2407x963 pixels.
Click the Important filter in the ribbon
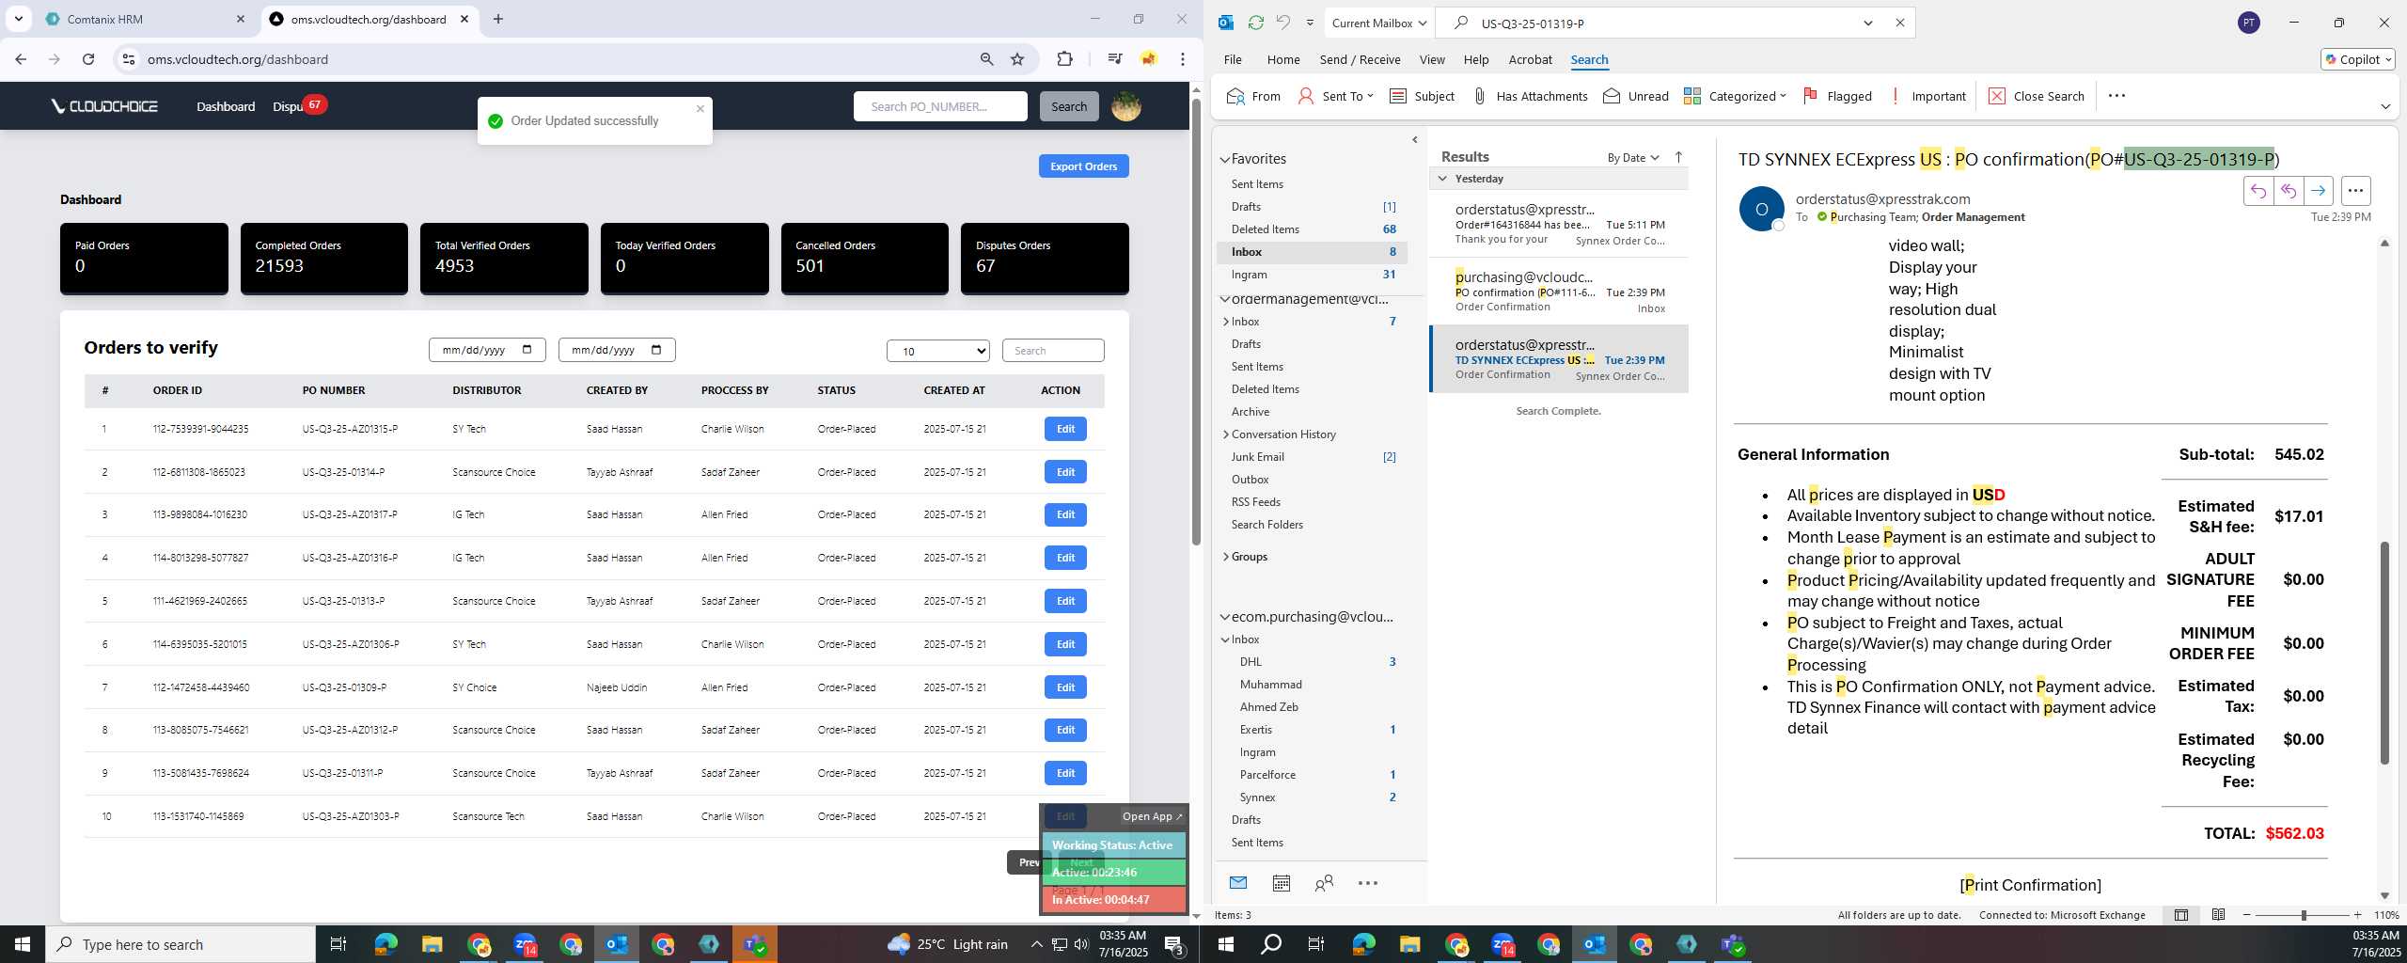tap(1927, 96)
